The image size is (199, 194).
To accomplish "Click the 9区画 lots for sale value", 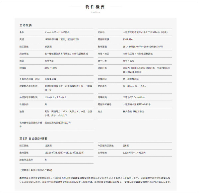I will click(126, 145).
